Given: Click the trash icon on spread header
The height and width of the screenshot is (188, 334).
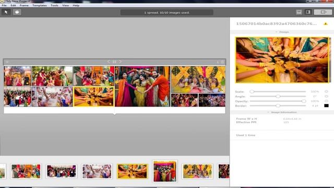Looking at the screenshot, I should pos(222,62).
